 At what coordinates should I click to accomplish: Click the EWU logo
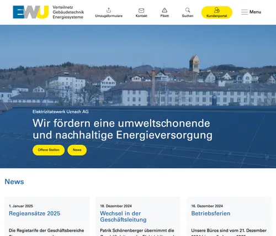click(x=31, y=12)
